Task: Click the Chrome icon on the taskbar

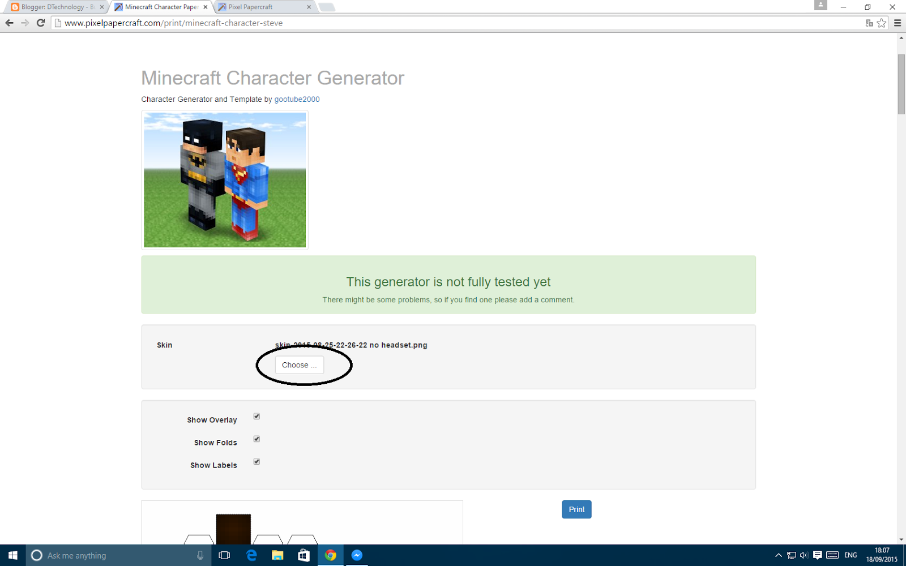Action: [x=331, y=555]
